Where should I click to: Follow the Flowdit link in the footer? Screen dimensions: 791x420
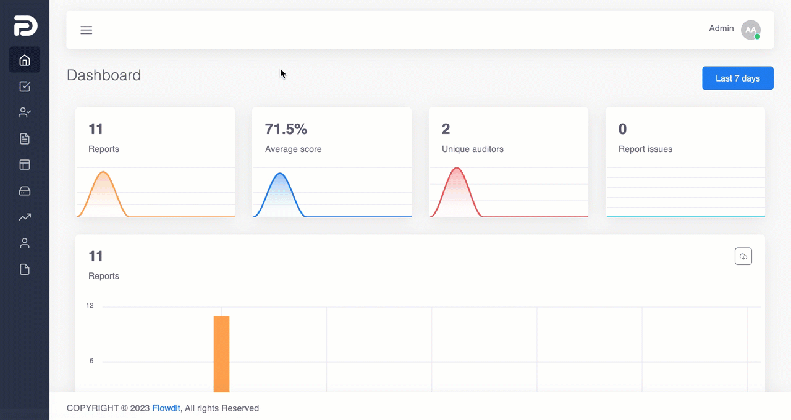coord(166,408)
